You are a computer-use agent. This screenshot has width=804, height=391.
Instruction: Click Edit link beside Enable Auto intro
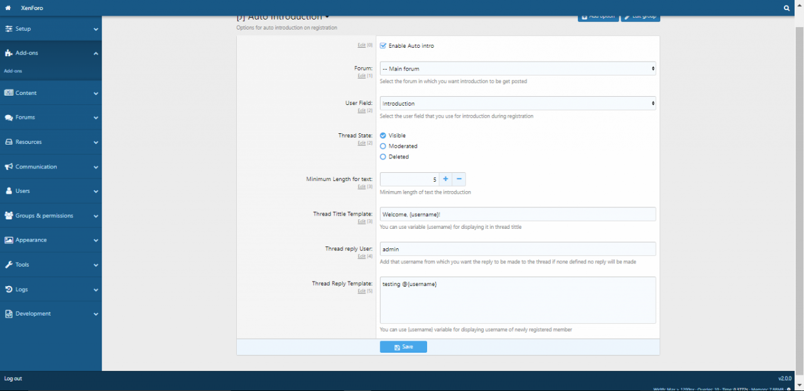(361, 46)
